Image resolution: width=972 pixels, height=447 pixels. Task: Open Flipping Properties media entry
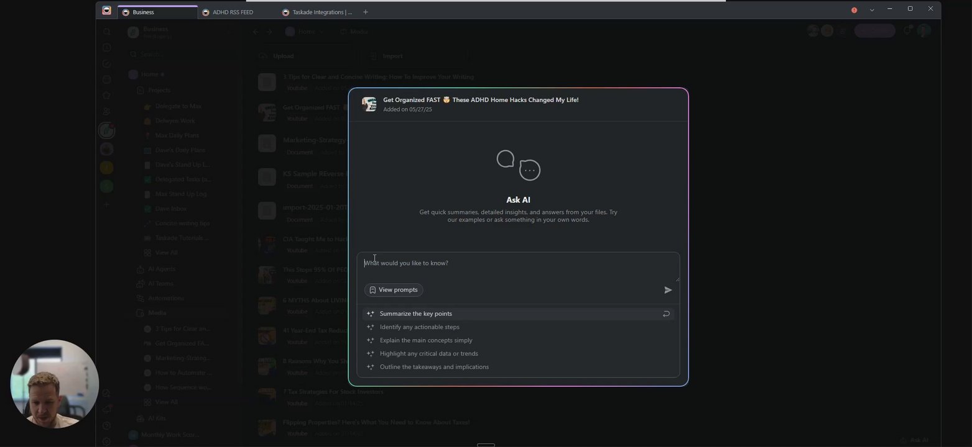coord(376,423)
